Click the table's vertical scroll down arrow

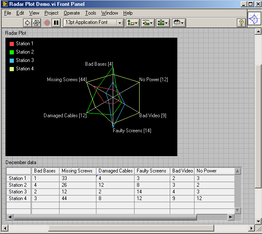click(237, 211)
